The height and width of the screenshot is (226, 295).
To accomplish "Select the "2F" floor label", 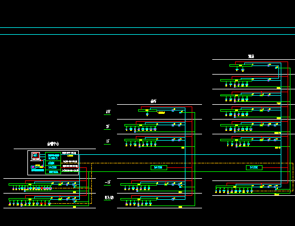I will [x=107, y=126].
